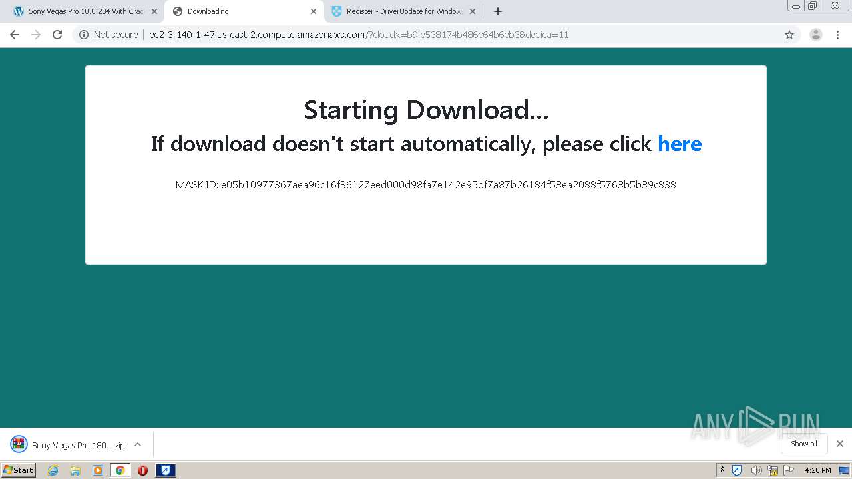Open the network tray icon
This screenshot has height=479, width=852.
pyautogui.click(x=773, y=470)
